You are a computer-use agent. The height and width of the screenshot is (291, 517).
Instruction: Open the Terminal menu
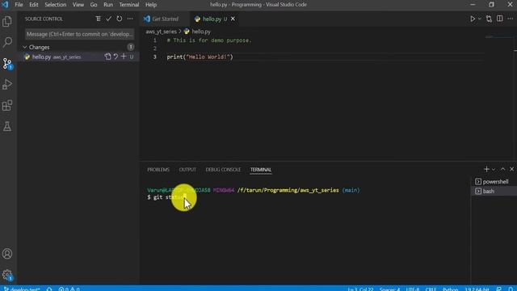129,5
